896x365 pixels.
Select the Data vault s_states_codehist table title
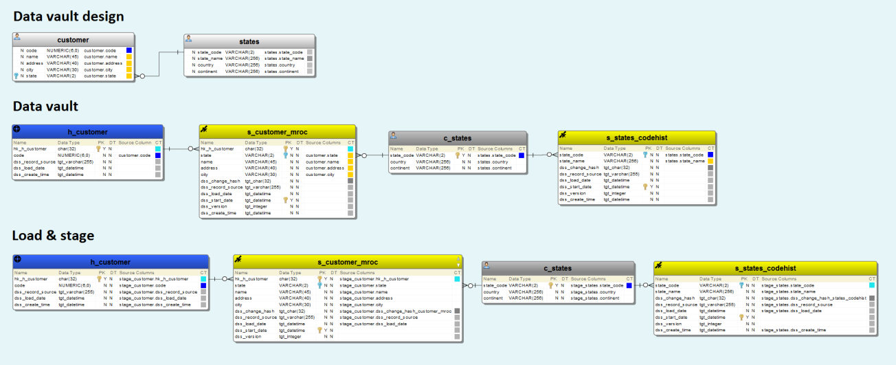[637, 138]
